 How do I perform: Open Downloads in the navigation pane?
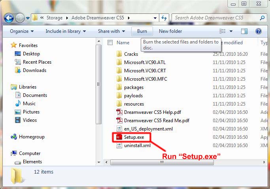point(34,70)
